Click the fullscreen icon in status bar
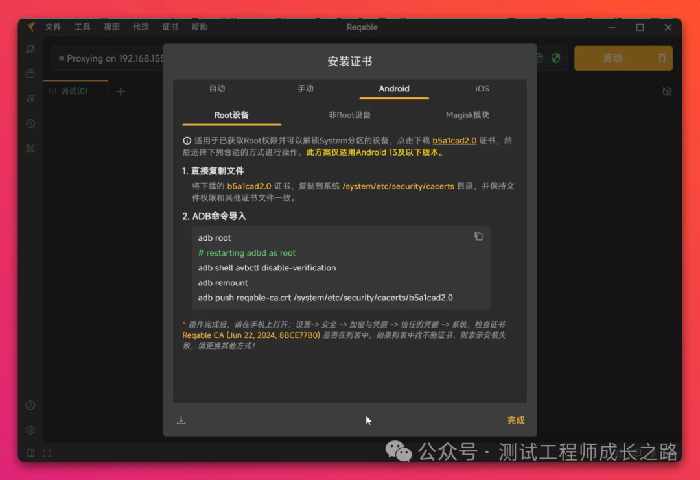 [47, 453]
